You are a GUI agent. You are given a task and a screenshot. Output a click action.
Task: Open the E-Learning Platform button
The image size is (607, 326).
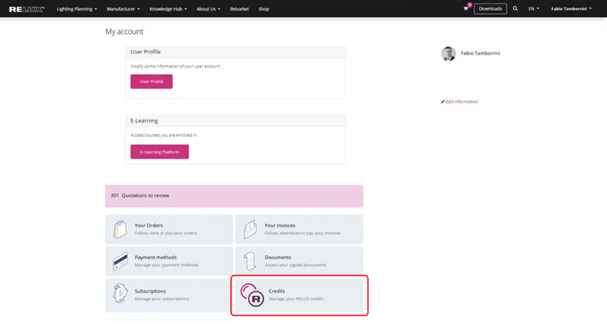tap(160, 152)
